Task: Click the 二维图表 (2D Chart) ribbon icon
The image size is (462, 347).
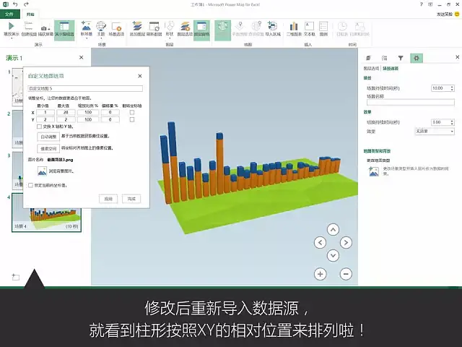Action: pos(294,28)
